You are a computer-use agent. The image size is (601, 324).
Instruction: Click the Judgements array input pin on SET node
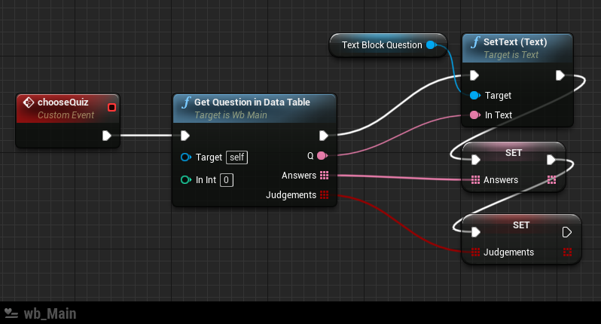click(x=475, y=252)
